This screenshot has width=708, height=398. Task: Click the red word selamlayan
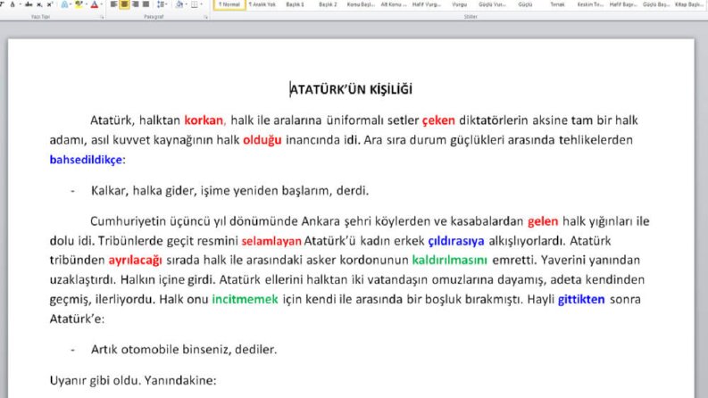(271, 241)
